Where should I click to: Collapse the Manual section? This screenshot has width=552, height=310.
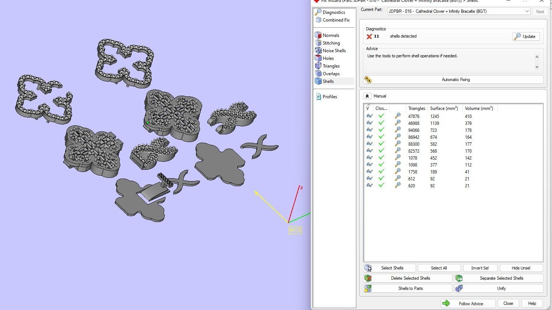[367, 96]
